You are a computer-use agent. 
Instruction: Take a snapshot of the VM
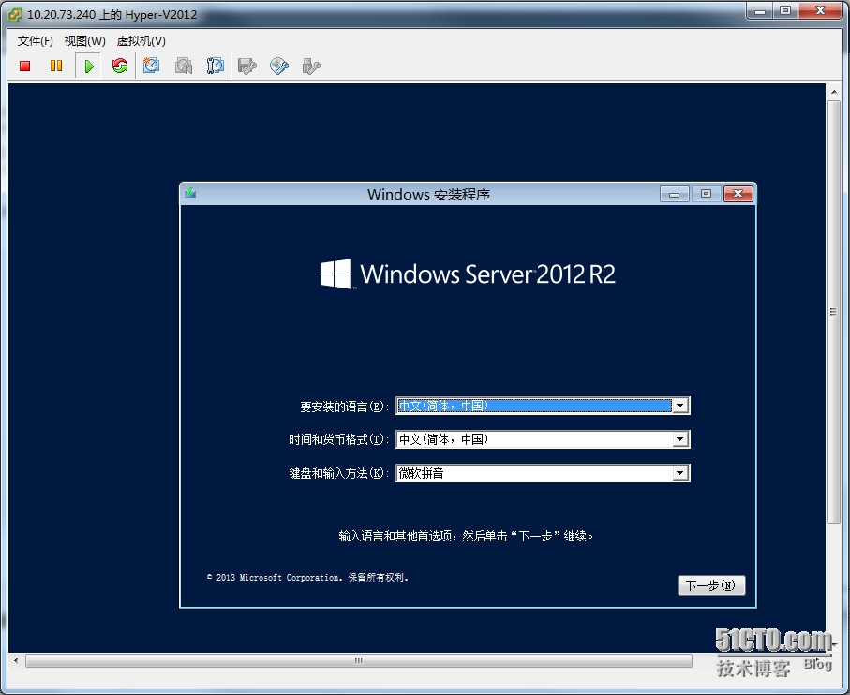(151, 67)
